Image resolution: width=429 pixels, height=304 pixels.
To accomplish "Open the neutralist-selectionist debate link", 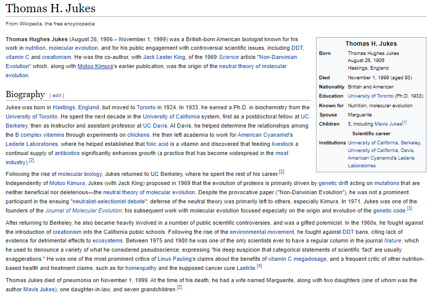I will tap(109, 201).
